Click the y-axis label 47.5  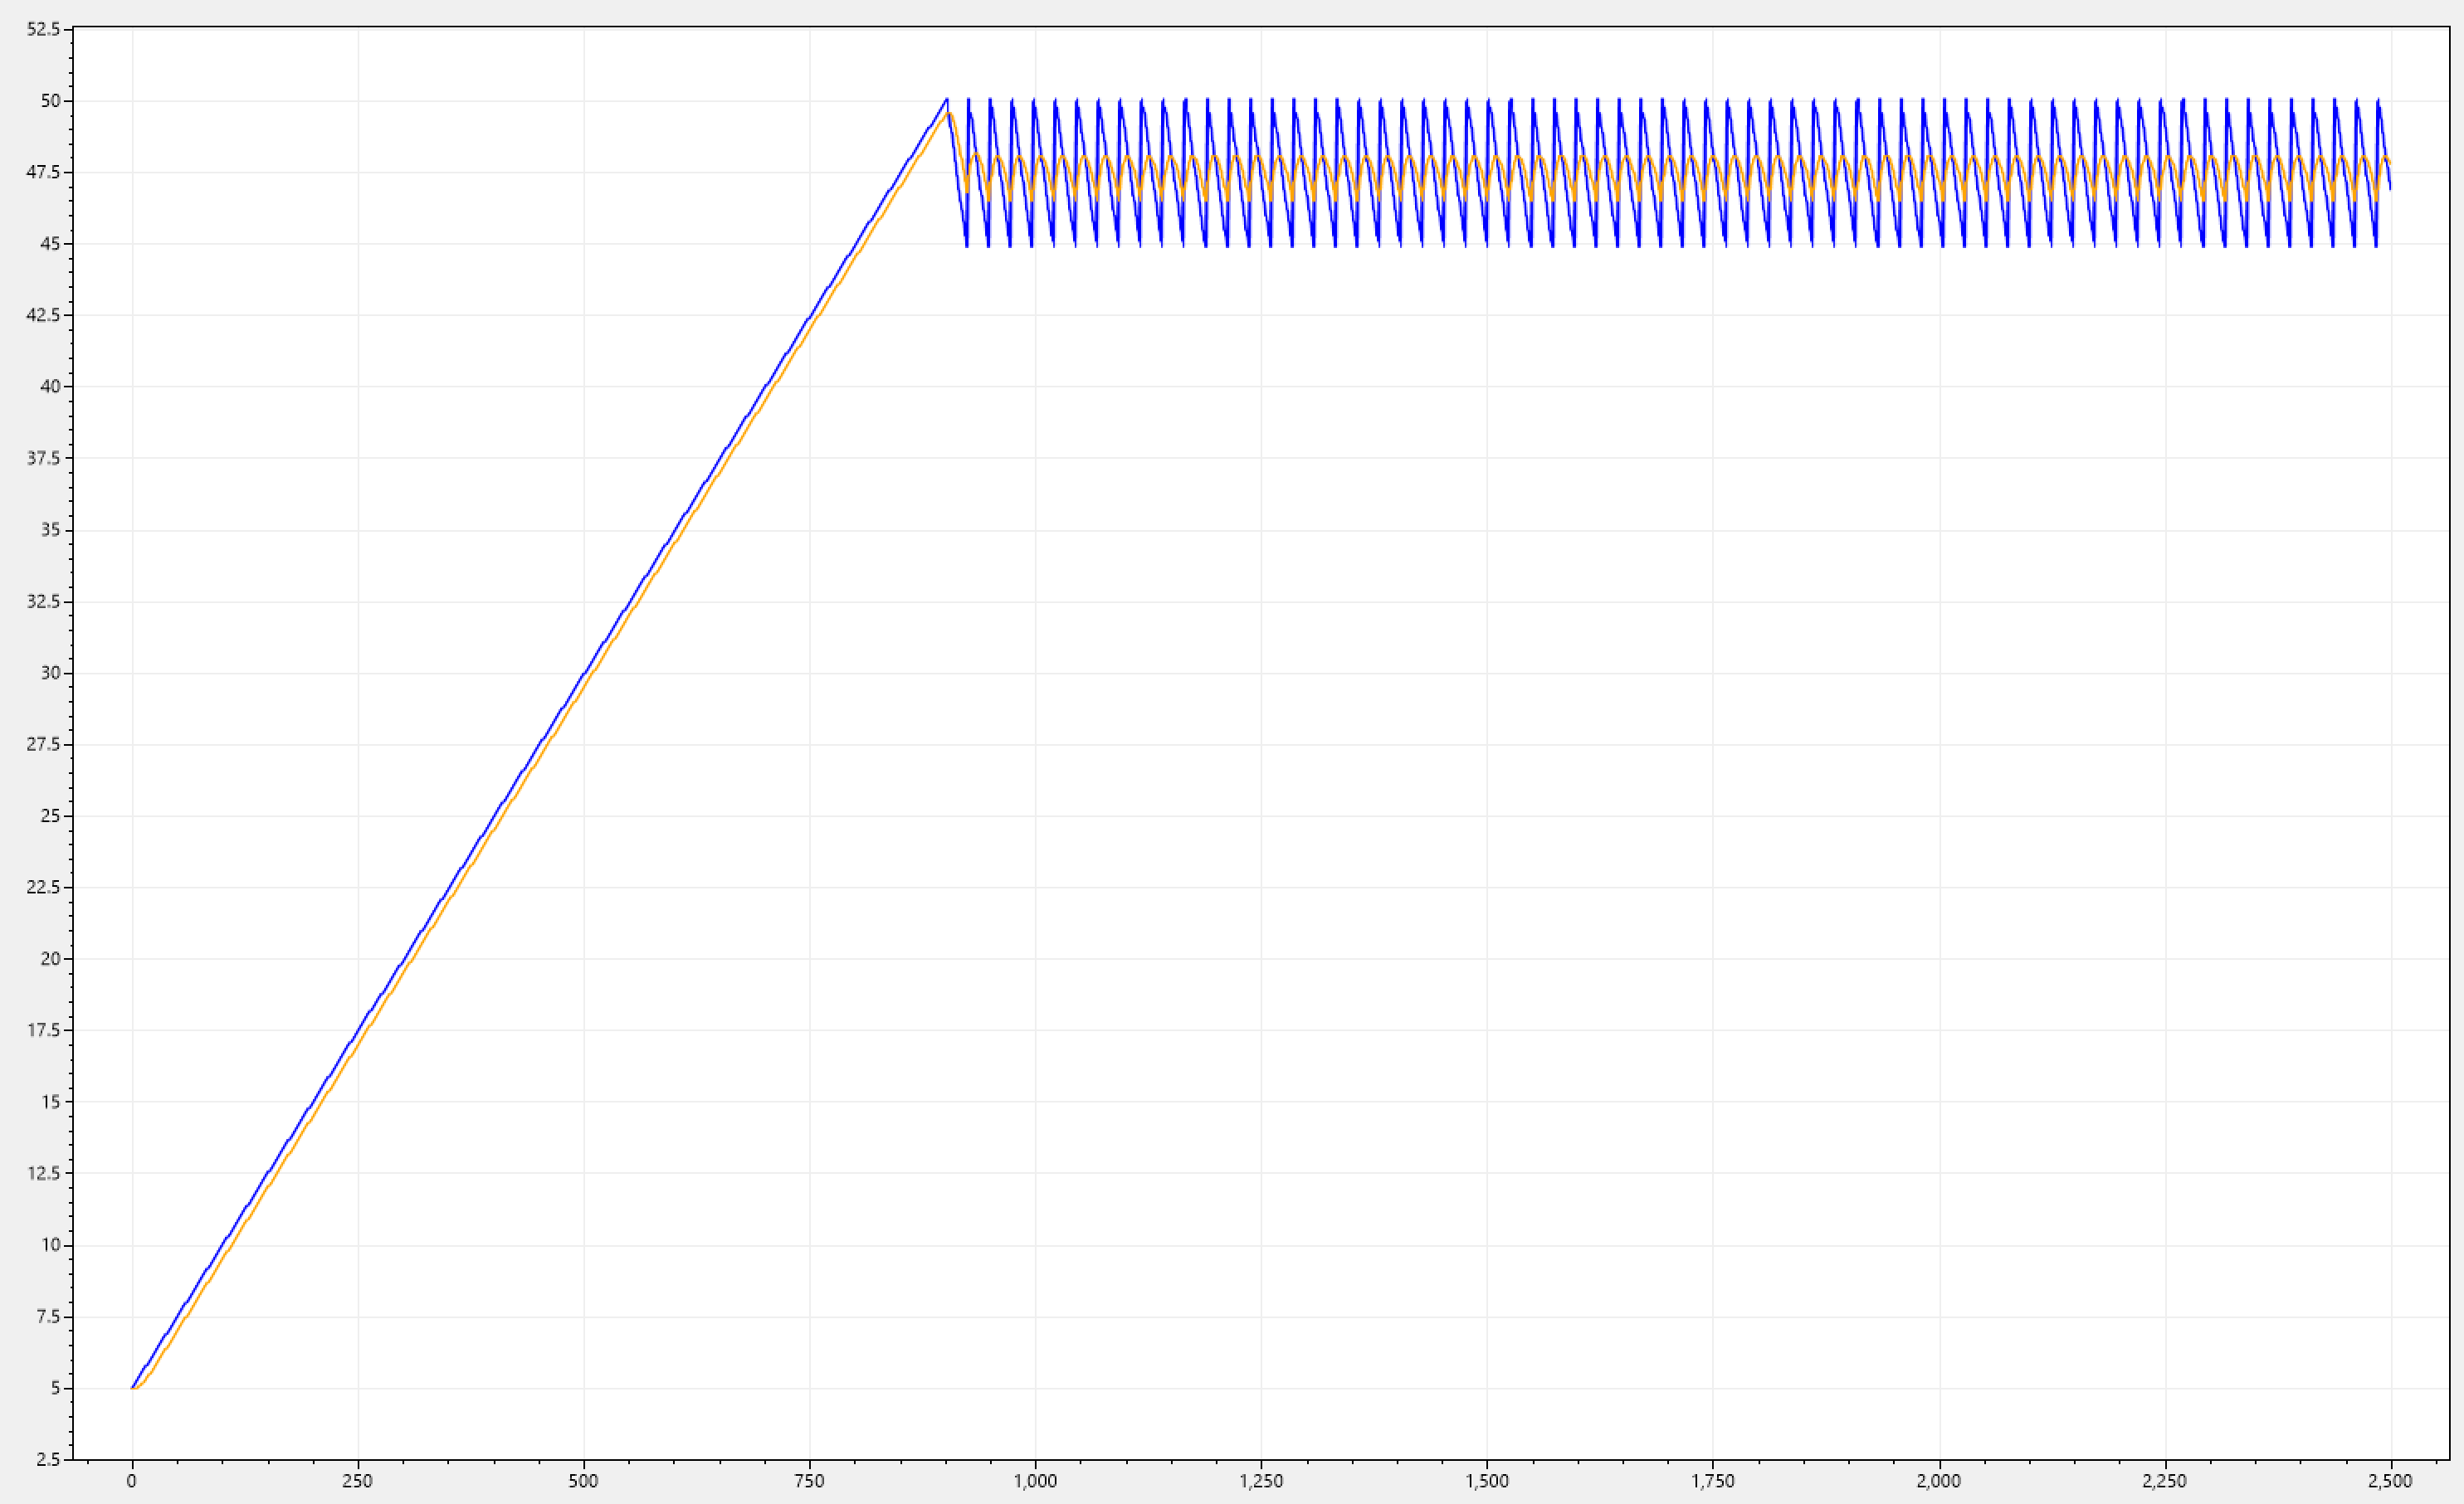coord(43,173)
